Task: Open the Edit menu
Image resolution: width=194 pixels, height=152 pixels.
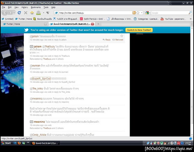Action: click(10, 7)
